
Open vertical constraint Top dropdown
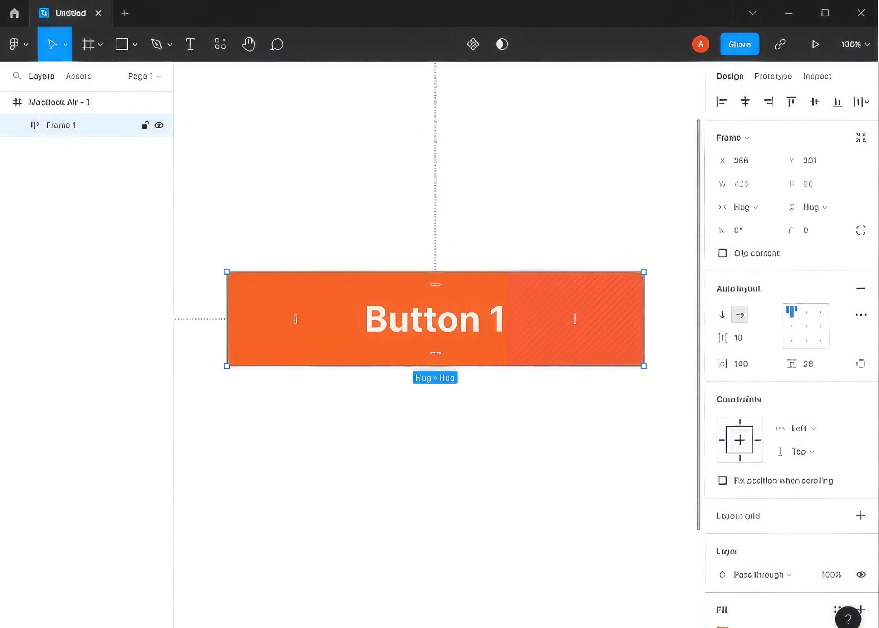(802, 452)
